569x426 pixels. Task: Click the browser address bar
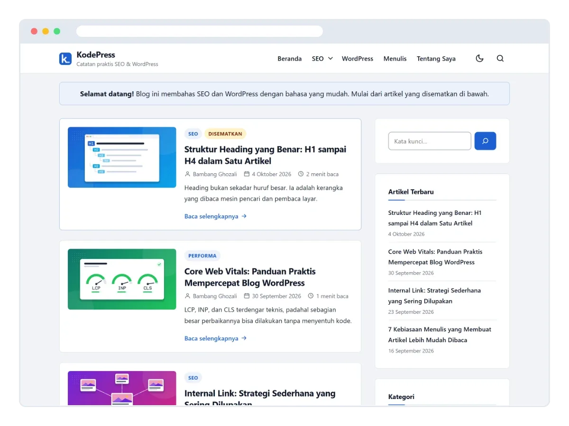click(x=200, y=31)
